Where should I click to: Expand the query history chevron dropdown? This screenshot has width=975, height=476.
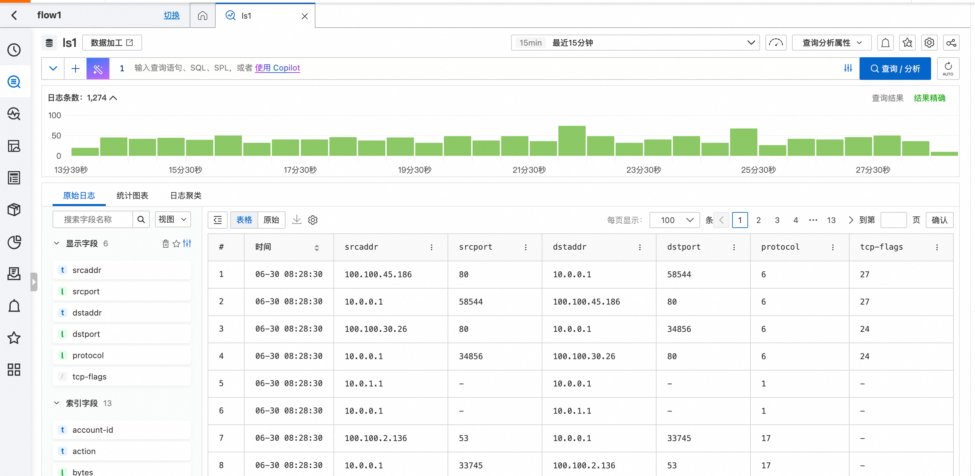pyautogui.click(x=53, y=69)
